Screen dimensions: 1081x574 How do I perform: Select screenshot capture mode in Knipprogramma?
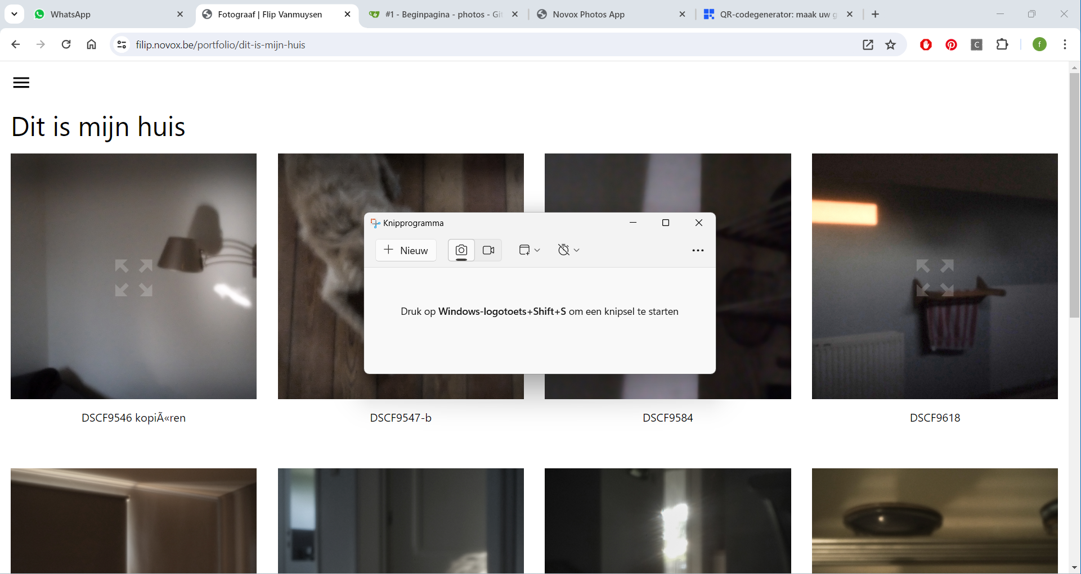[x=461, y=250]
